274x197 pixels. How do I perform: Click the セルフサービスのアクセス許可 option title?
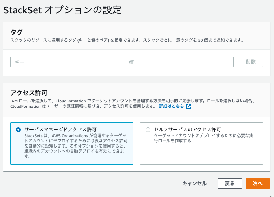[188, 129]
